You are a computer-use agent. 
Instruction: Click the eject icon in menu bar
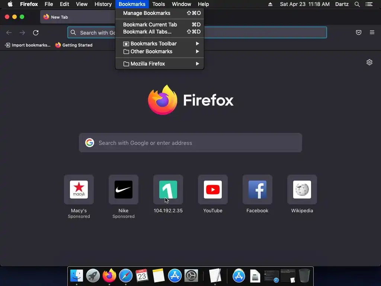[x=270, y=4]
